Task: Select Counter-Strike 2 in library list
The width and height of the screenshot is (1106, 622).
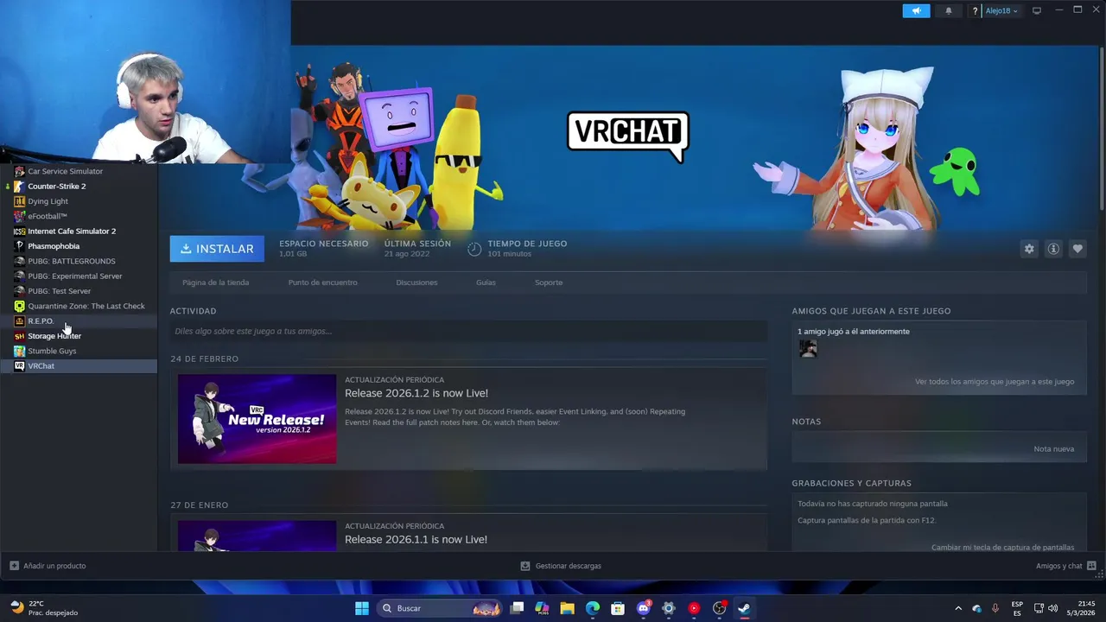Action: (79, 187)
